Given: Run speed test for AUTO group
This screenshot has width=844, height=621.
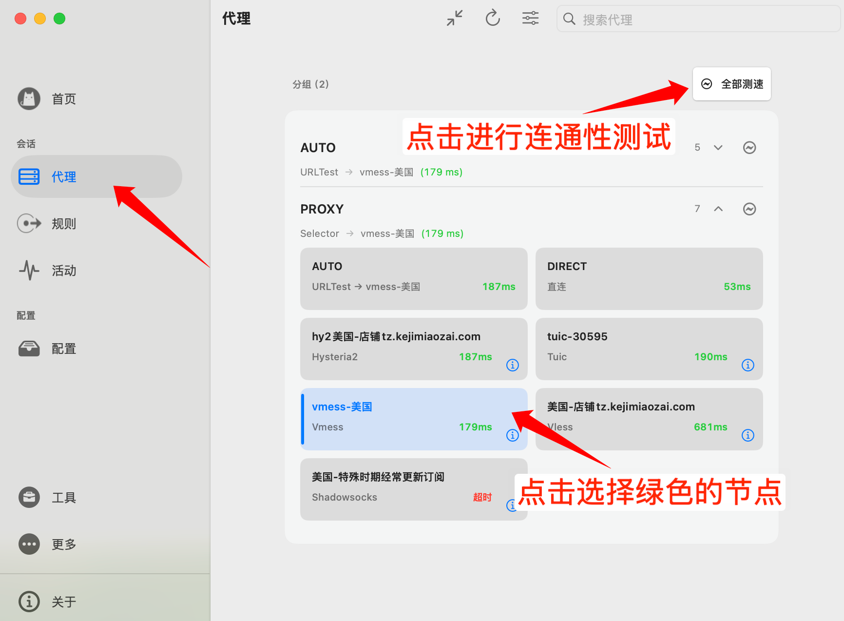Looking at the screenshot, I should point(749,147).
